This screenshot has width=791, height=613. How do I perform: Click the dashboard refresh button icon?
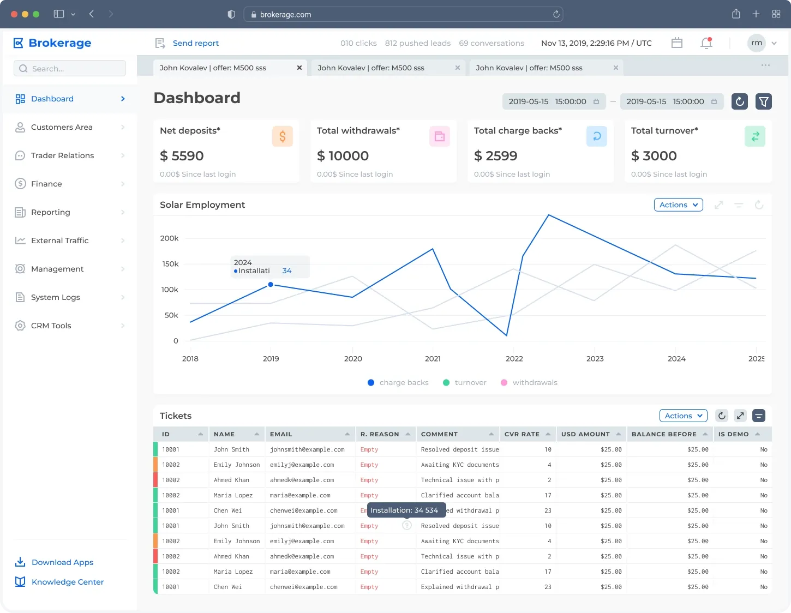coord(740,101)
